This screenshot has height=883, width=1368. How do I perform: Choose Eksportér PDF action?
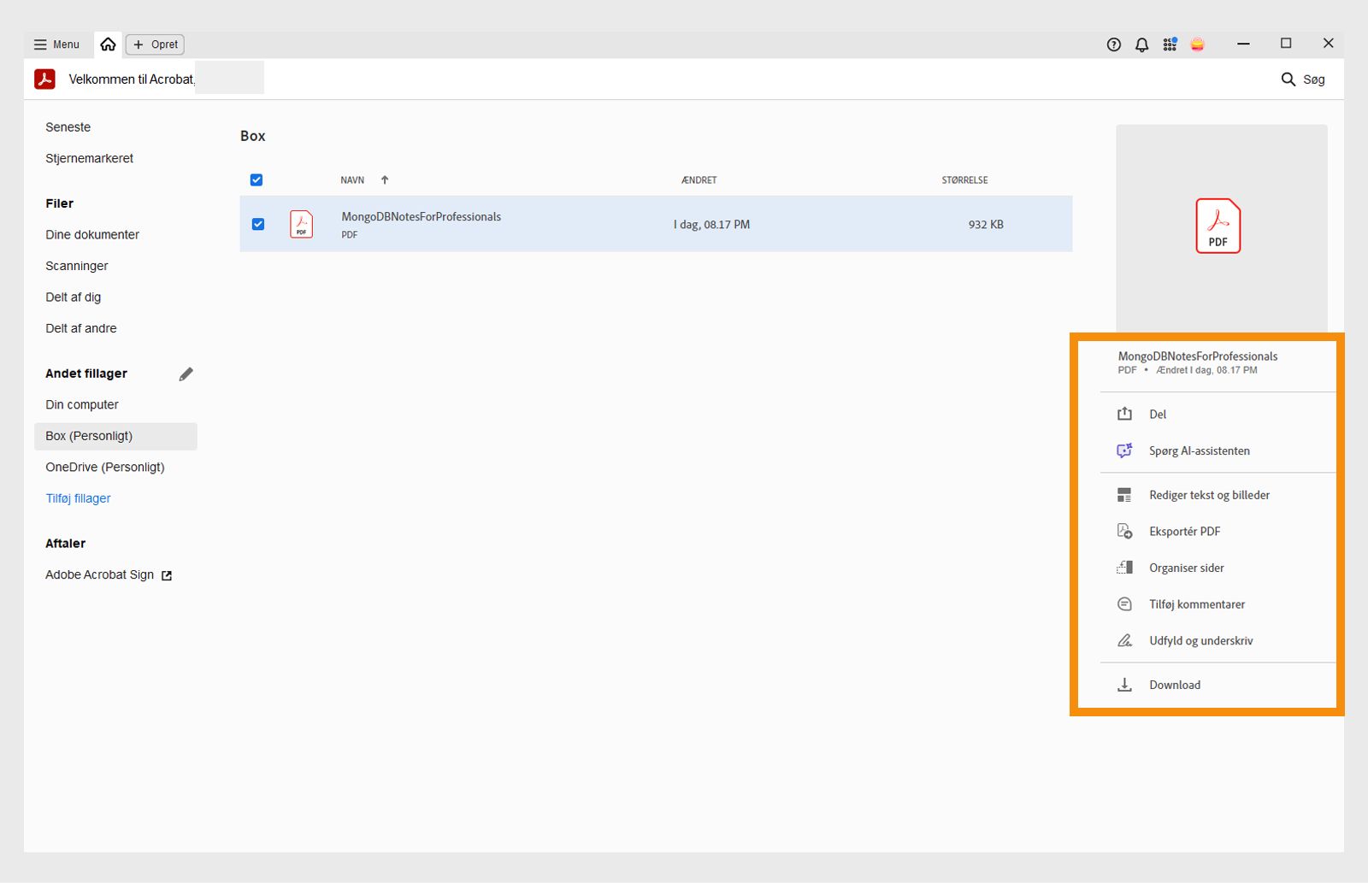point(1185,532)
